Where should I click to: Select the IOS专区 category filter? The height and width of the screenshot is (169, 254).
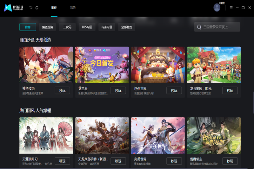tap(87, 27)
